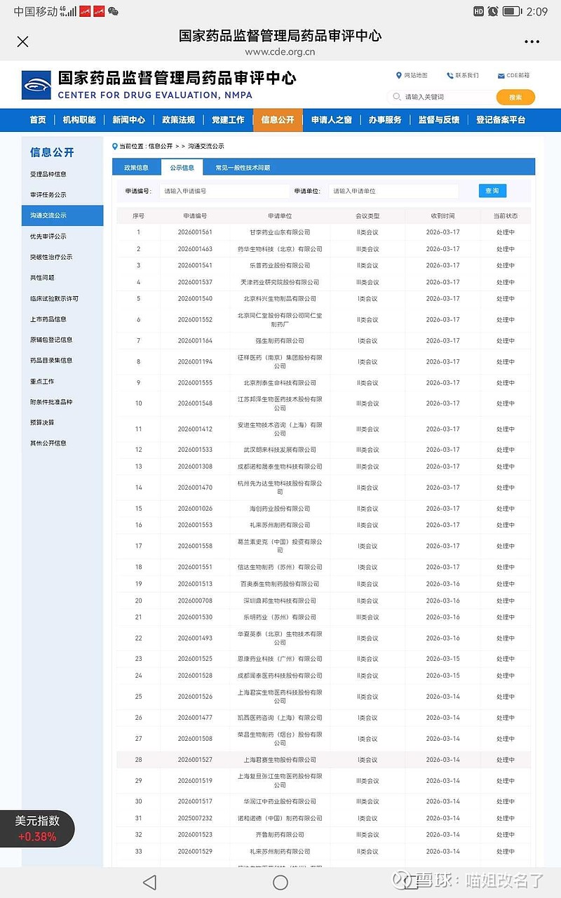Viewport: 561px width, 898px height.
Task: Switch to the 公示信息 tab
Action: [182, 168]
